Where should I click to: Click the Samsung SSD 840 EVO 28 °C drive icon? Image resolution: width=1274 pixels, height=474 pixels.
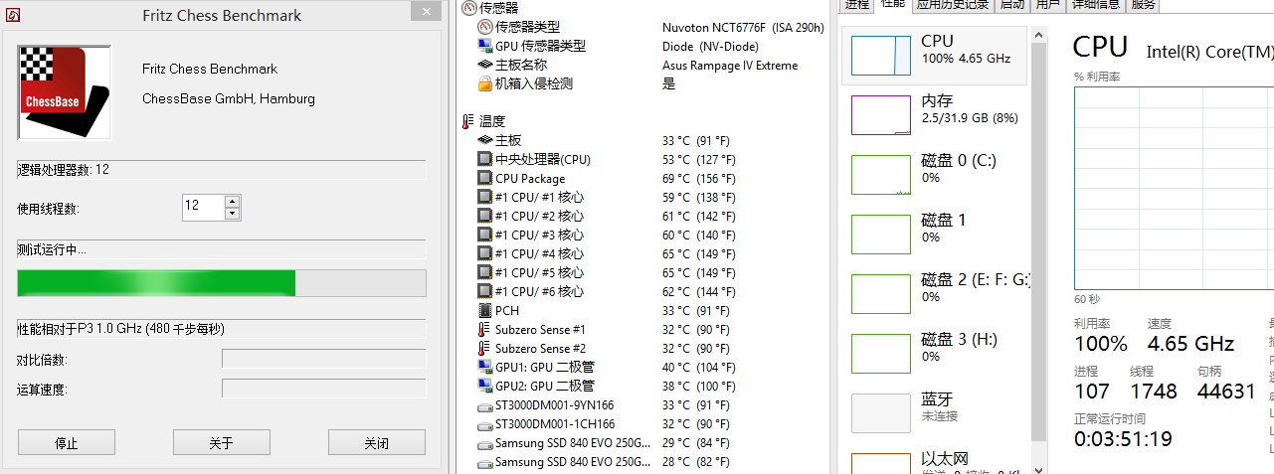coord(485,462)
